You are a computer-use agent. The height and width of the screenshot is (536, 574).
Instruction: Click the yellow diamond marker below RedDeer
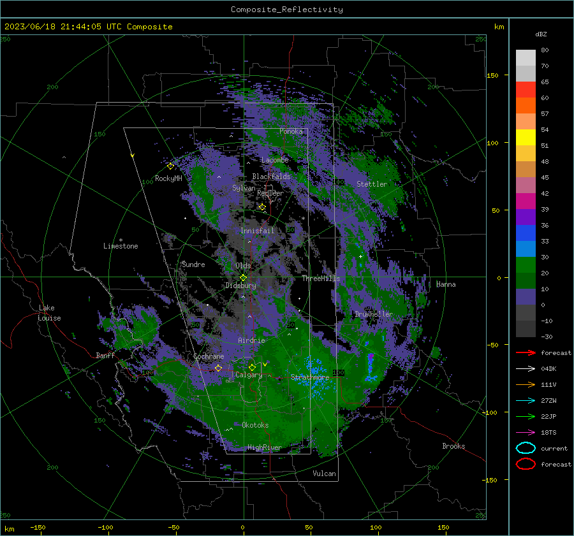coord(262,207)
